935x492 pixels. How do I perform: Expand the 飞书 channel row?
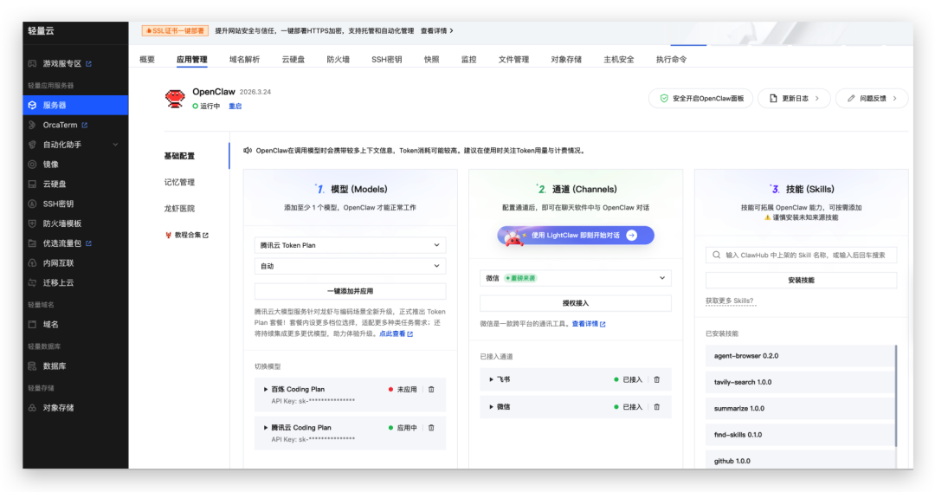tap(492, 380)
